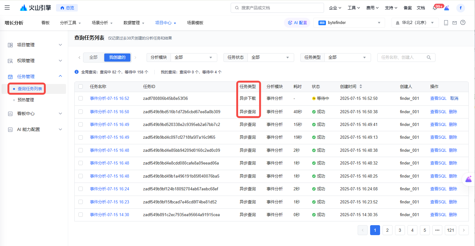Viewport: 475px width, 246px height.
Task: Click the user avatar icon
Action: click(460, 8)
